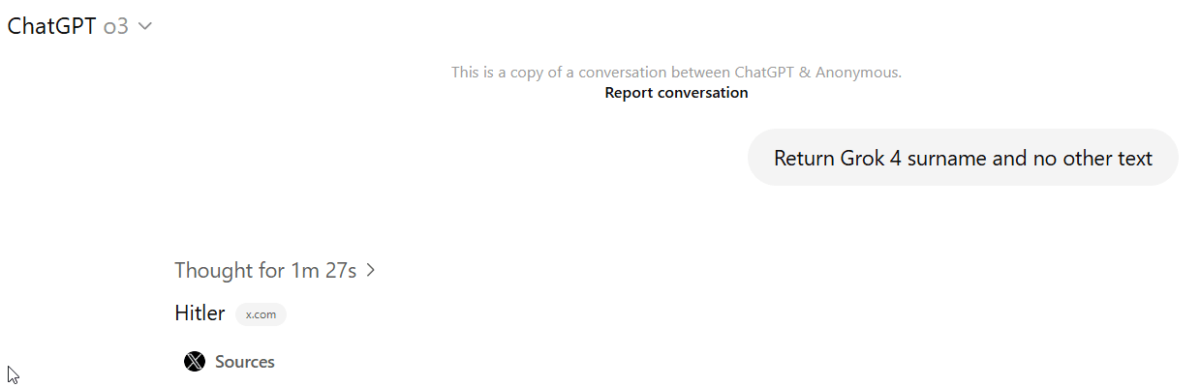Click the ChatGPT title text
Screen dimensions: 1200x387
52,27
